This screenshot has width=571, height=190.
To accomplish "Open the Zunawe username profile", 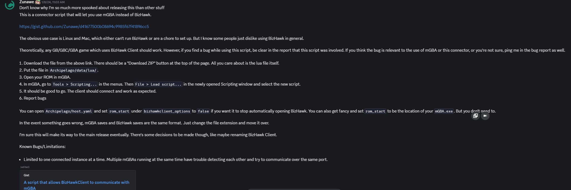I will coord(26,2).
